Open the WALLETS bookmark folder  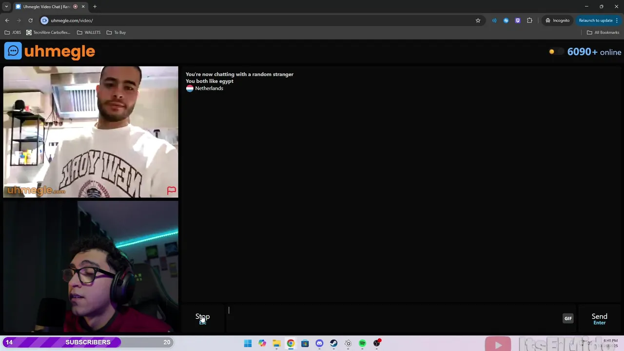(89, 32)
